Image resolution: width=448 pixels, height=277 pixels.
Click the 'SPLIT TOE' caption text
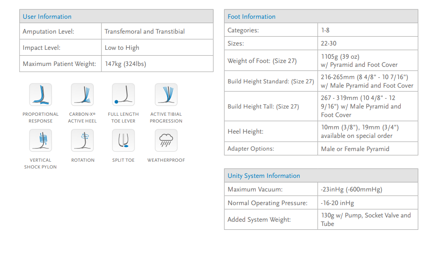[124, 160]
